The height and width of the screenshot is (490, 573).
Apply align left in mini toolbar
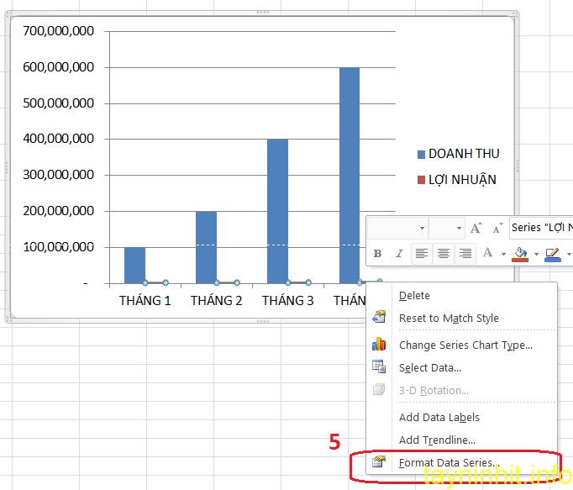(422, 254)
